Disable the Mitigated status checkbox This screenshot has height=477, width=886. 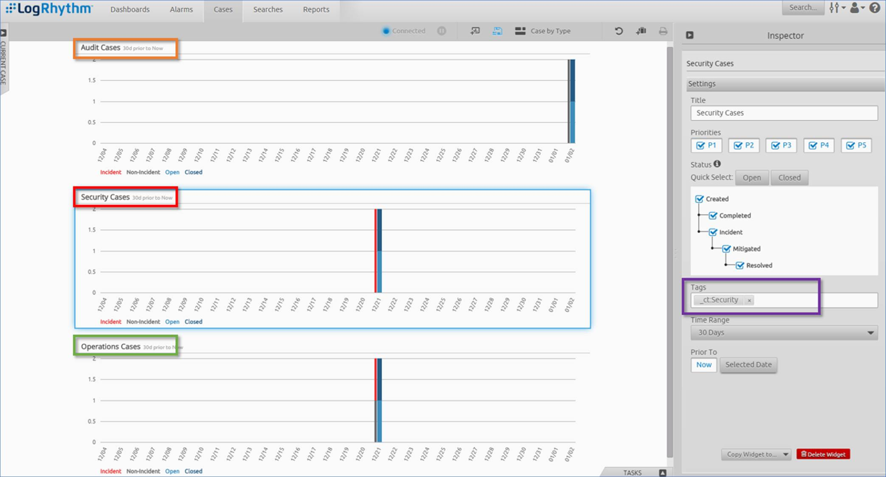(727, 248)
